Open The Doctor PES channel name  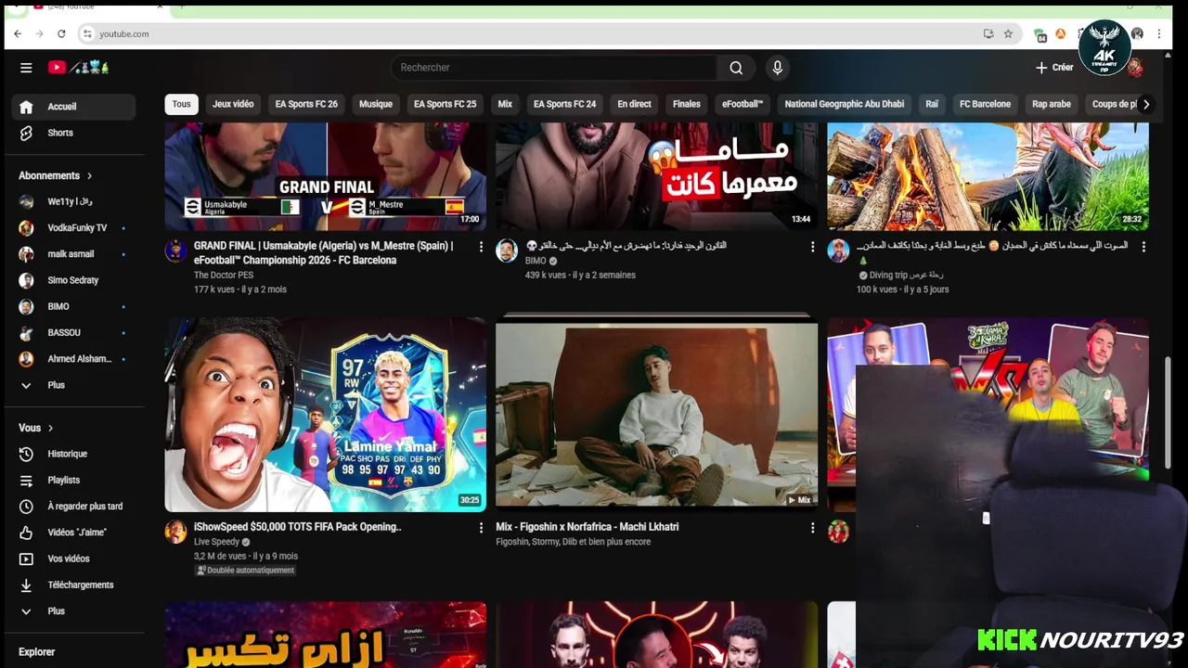[224, 276]
